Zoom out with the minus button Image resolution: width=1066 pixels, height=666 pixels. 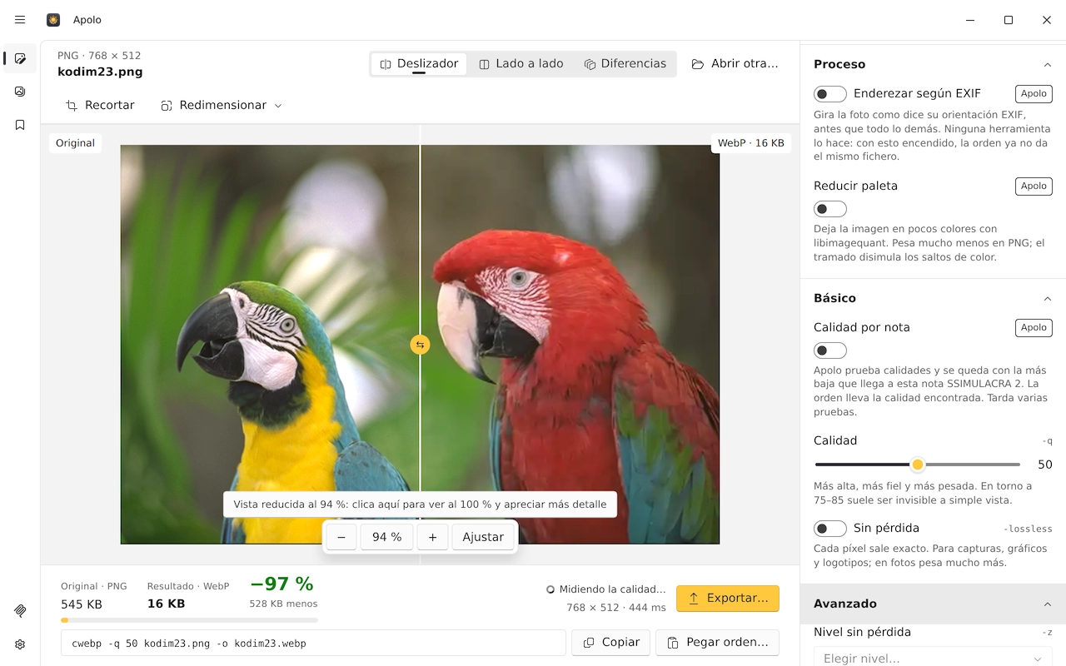[341, 537]
